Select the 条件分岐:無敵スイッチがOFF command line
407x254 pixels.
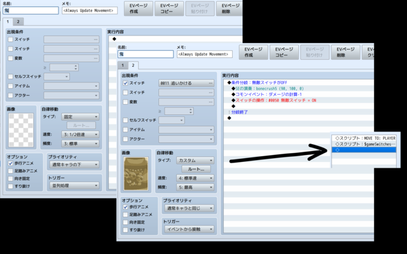click(x=299, y=83)
